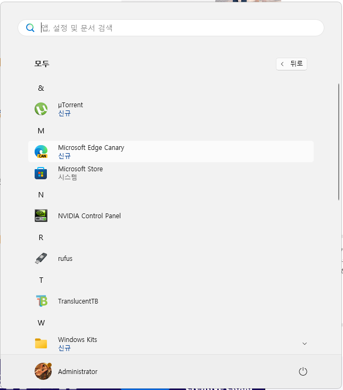
Task: Select the Windows Kits label text
Action: point(77,339)
